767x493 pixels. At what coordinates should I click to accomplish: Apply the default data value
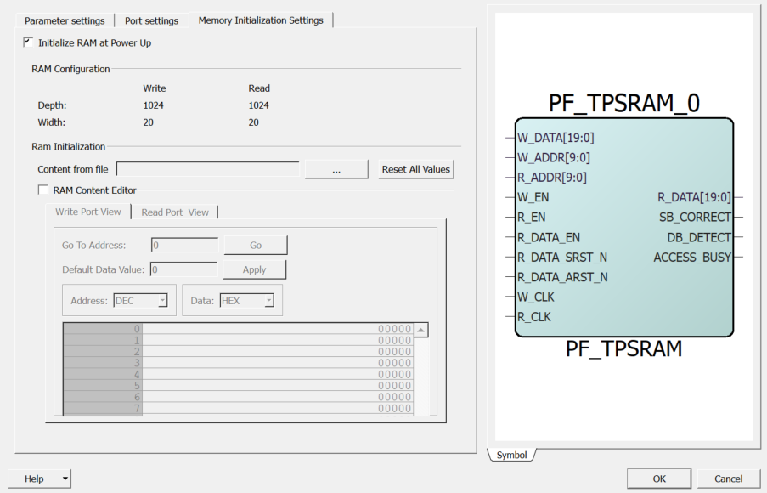(254, 269)
